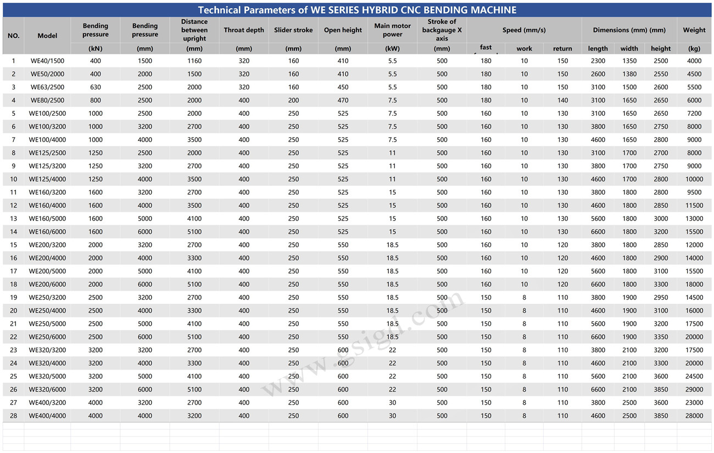
Task: Click the 'height' dimension subheader
Action: click(x=661, y=48)
